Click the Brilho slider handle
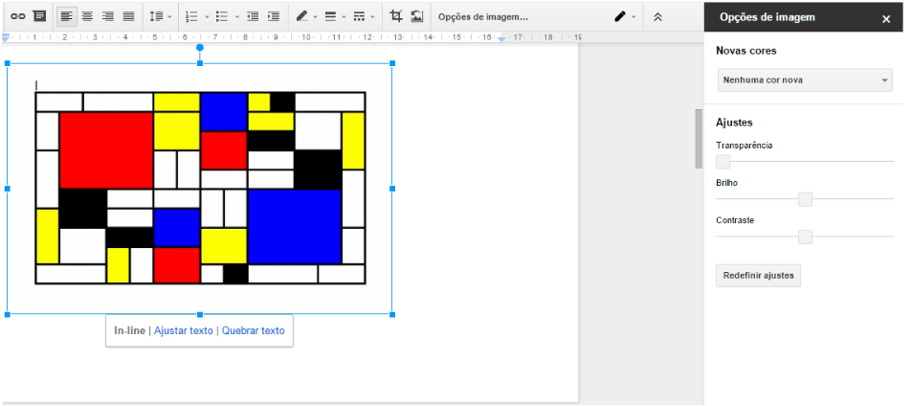 [805, 199]
